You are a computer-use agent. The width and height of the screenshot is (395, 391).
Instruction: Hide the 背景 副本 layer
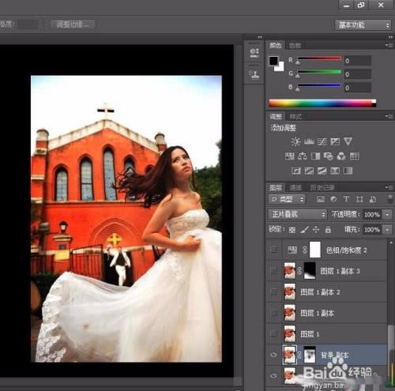click(273, 355)
